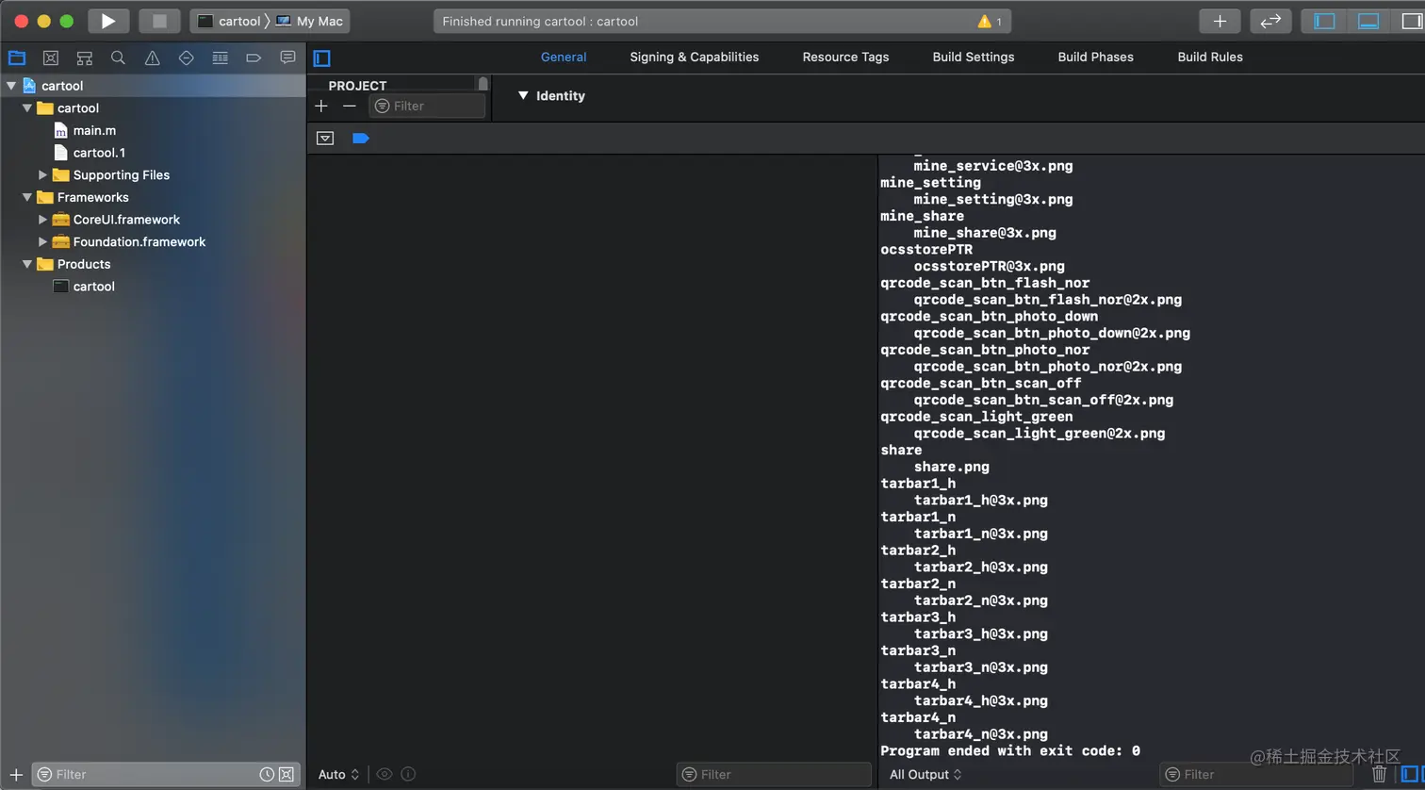Open the Signing & Capabilities tab
This screenshot has width=1425, height=790.
(x=695, y=57)
